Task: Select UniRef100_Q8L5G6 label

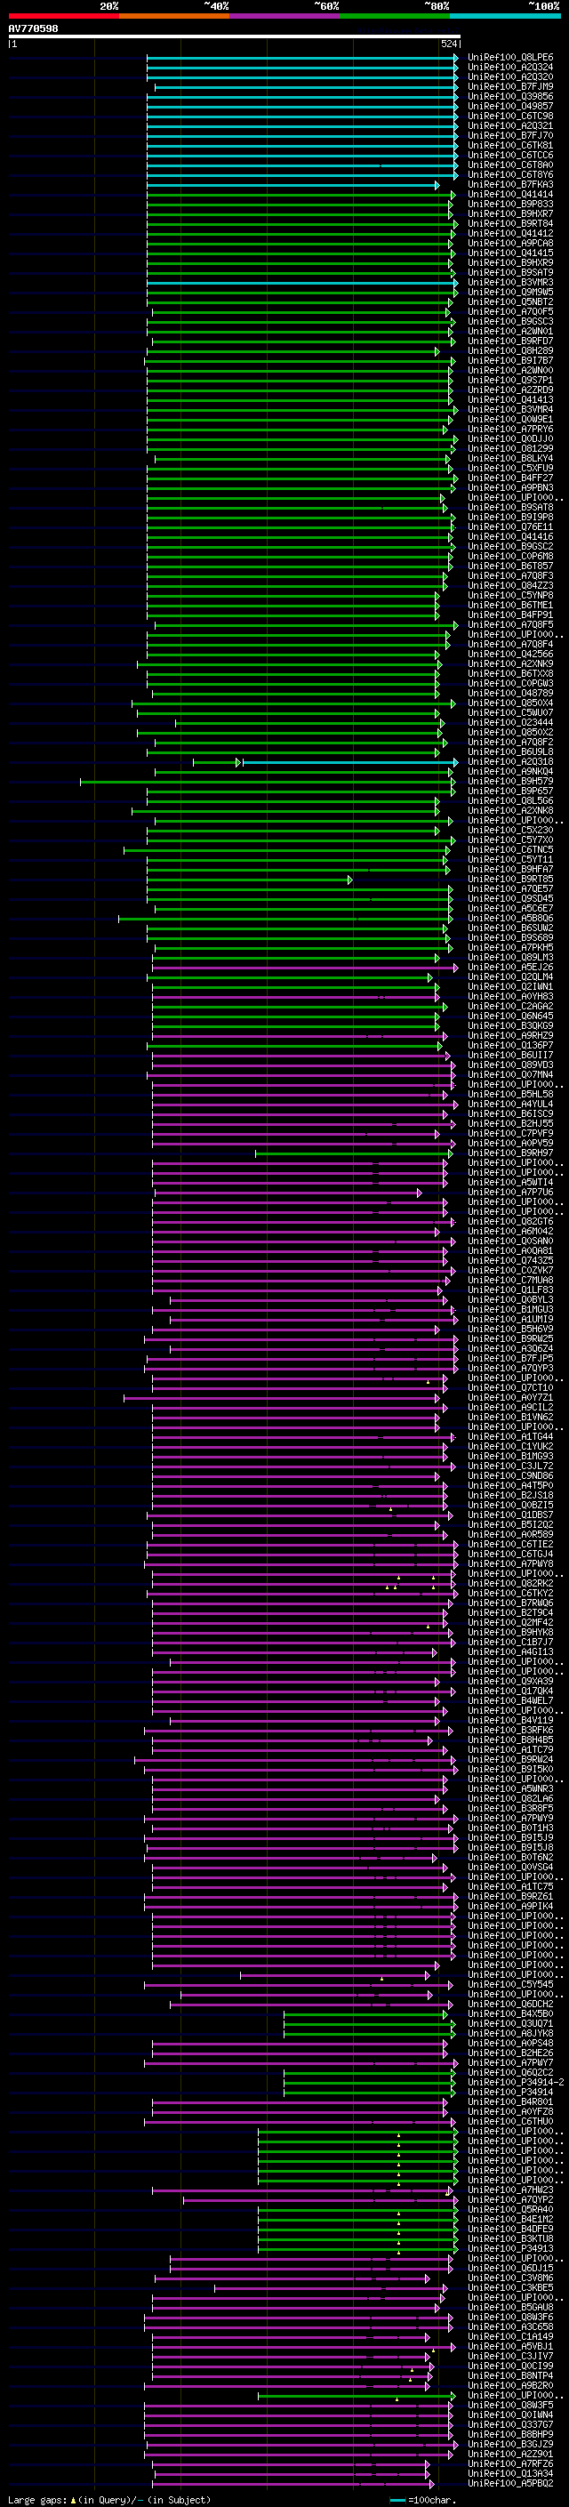Action: point(509,801)
